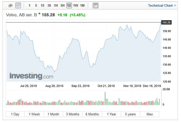Click the Aug 26, 2019 date label
The width and height of the screenshot is (181, 122).
click(54, 86)
